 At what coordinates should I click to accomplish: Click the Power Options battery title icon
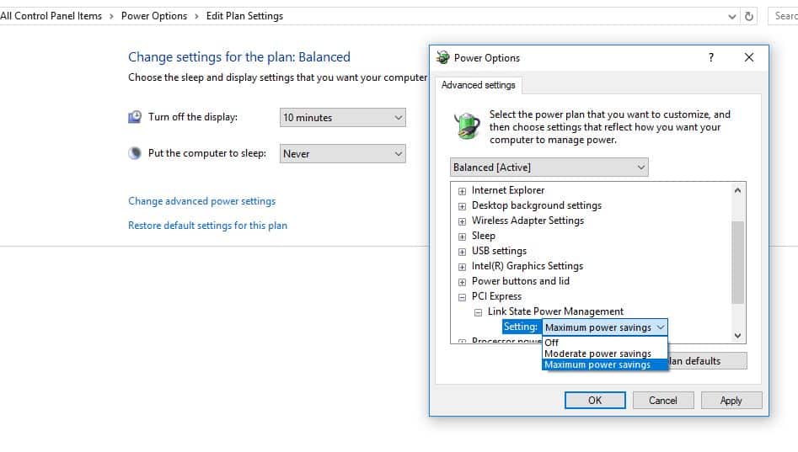(443, 58)
